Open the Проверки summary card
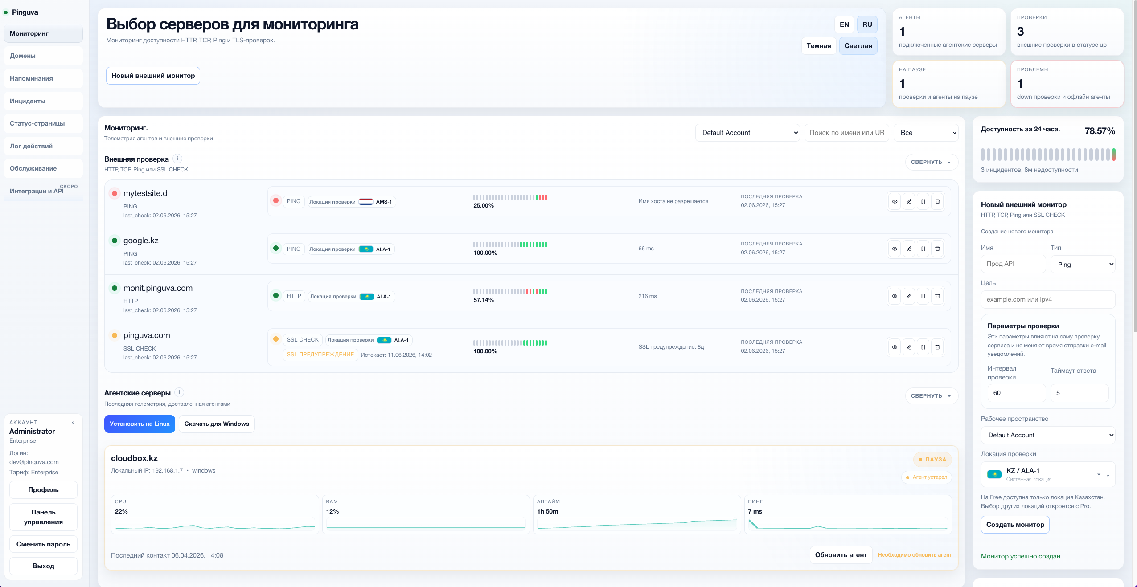 tap(1067, 32)
